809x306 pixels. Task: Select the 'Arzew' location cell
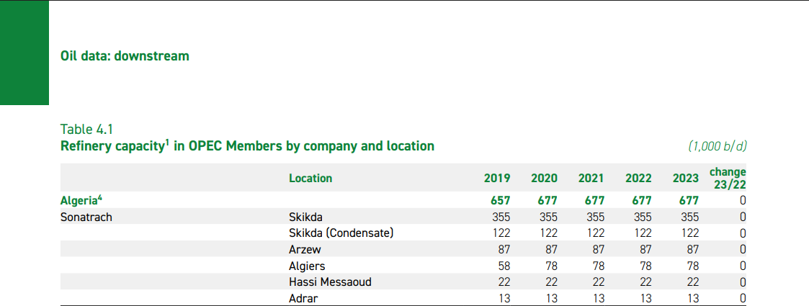point(303,250)
